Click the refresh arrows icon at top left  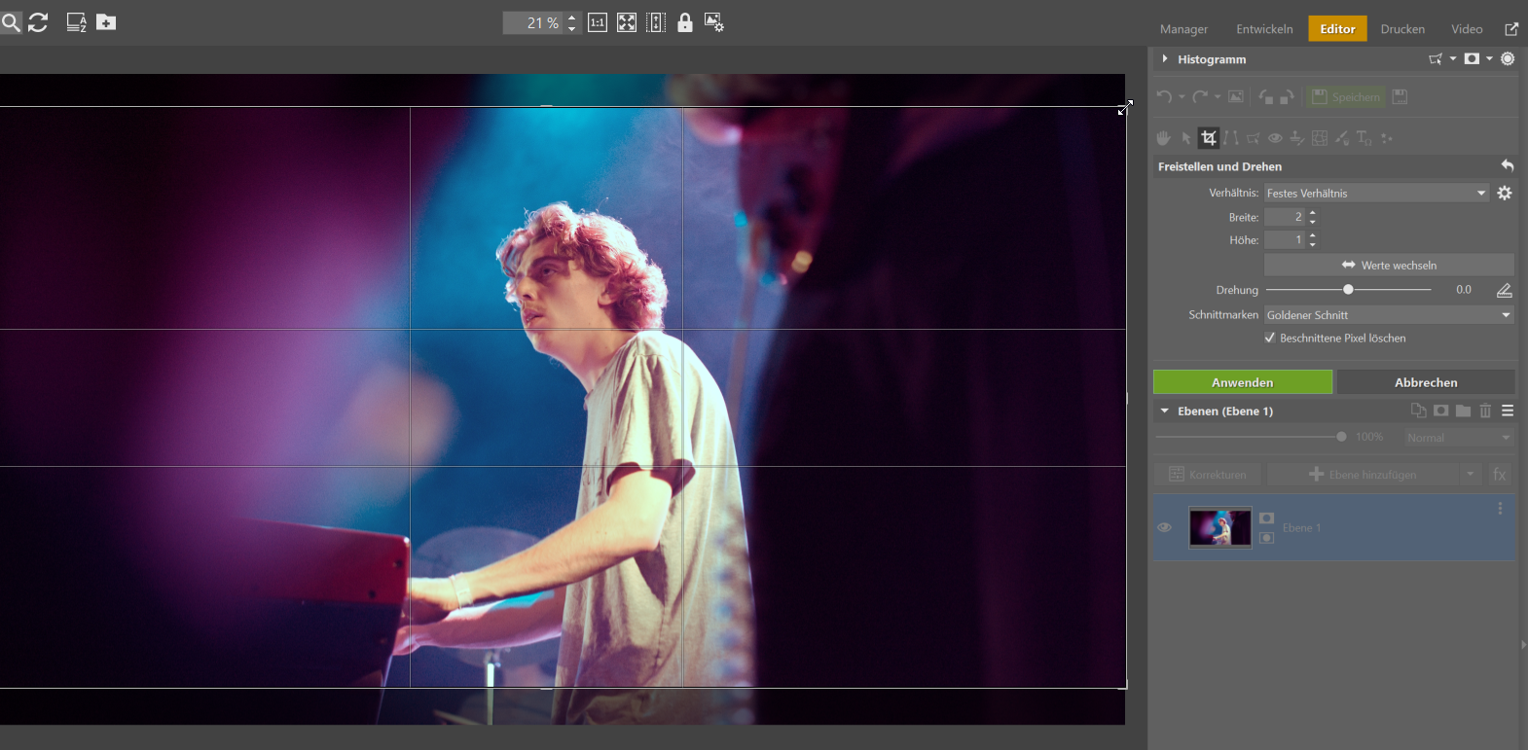(38, 22)
